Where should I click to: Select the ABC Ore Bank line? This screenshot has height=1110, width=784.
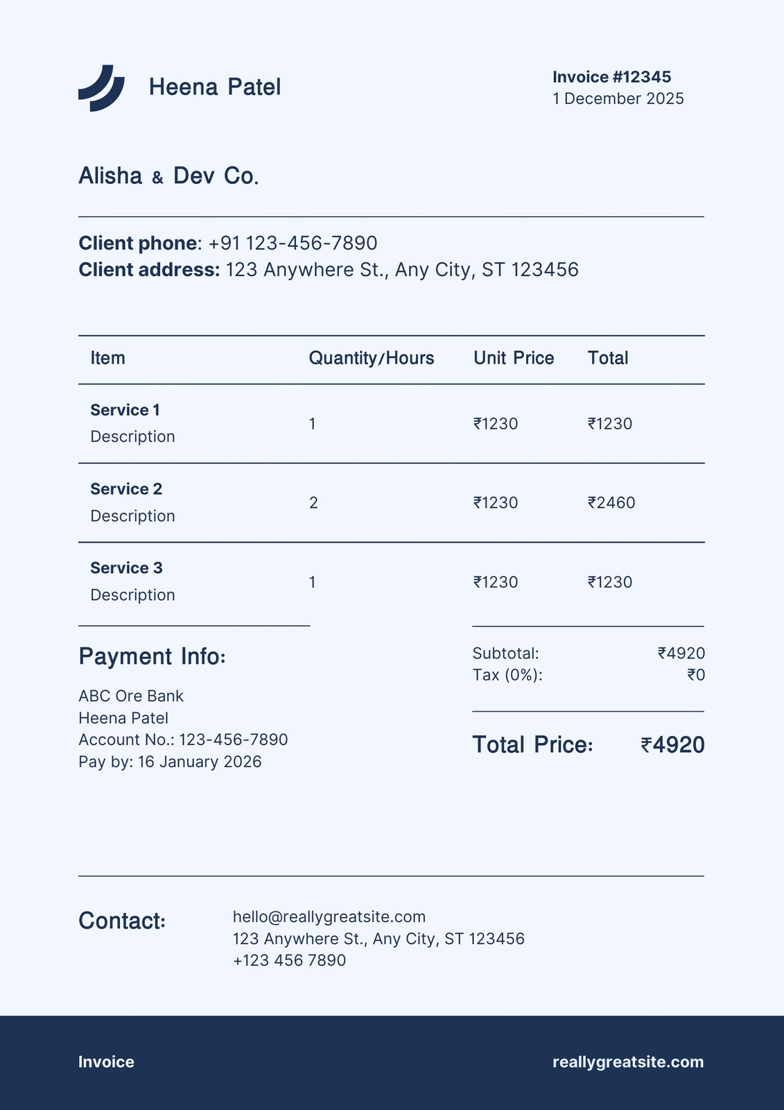point(131,696)
